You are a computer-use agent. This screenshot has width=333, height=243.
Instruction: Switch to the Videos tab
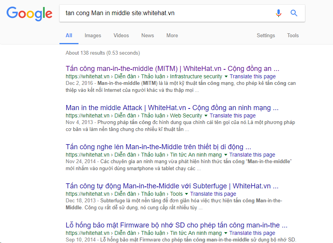[x=121, y=35]
